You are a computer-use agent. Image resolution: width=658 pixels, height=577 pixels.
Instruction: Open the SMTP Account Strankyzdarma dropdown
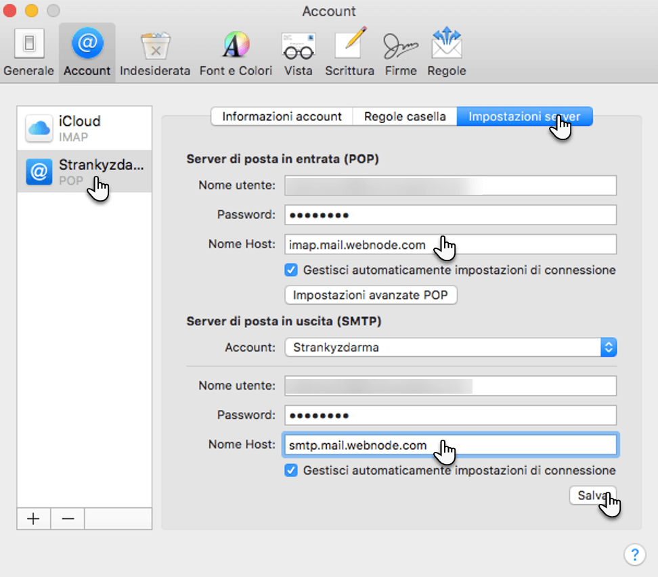pyautogui.click(x=450, y=347)
